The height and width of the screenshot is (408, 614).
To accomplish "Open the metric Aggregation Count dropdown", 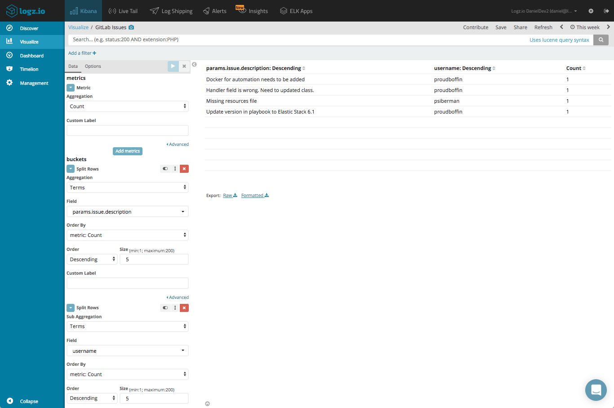I will point(127,106).
